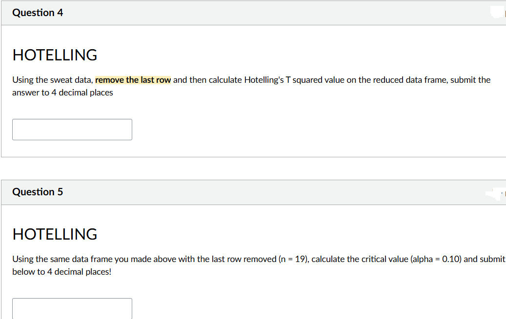Focus the Question 5 answer text field
506x319 pixels.
point(72,308)
